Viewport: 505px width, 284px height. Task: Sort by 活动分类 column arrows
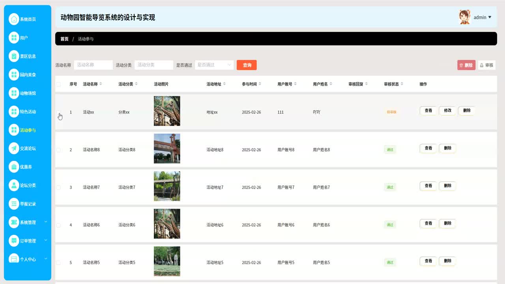[136, 84]
